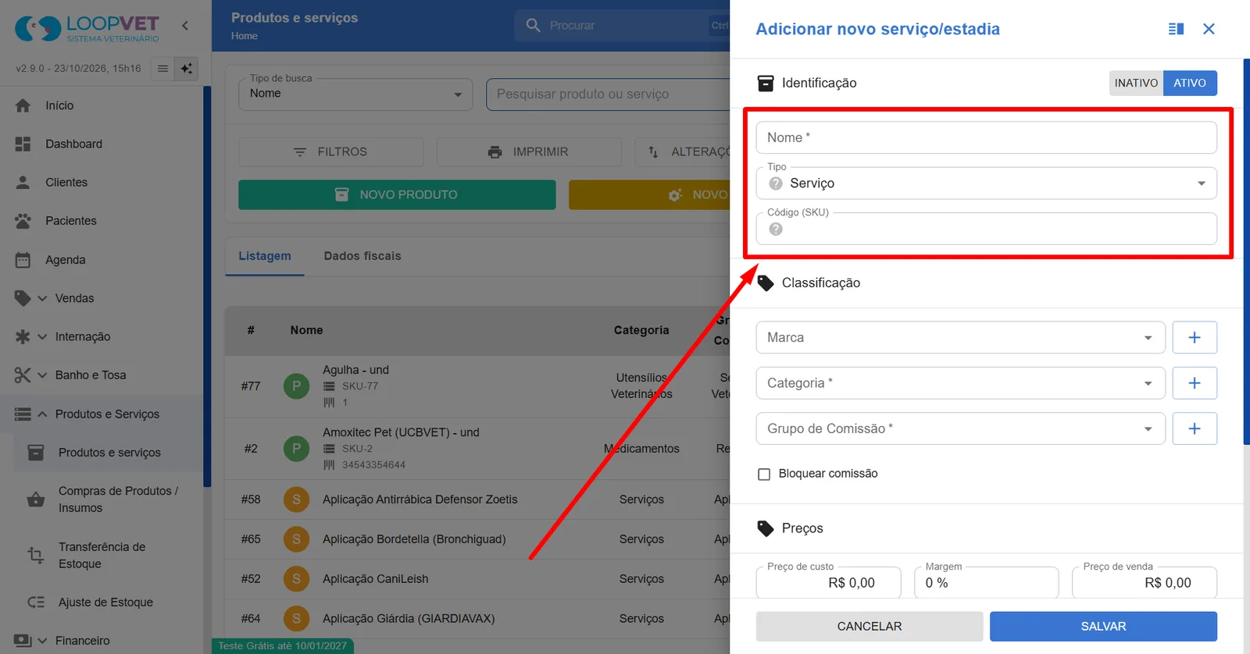This screenshot has height=654, width=1250.
Task: Open Início from the sidebar
Action: click(59, 105)
